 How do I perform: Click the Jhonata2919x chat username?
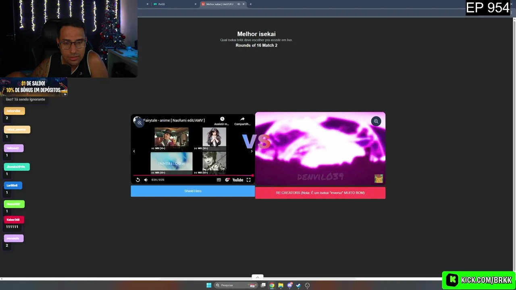pos(16,167)
